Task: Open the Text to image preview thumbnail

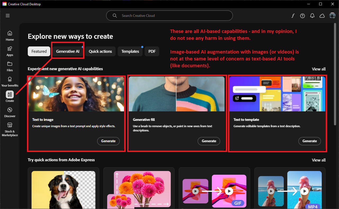Action: [x=76, y=94]
